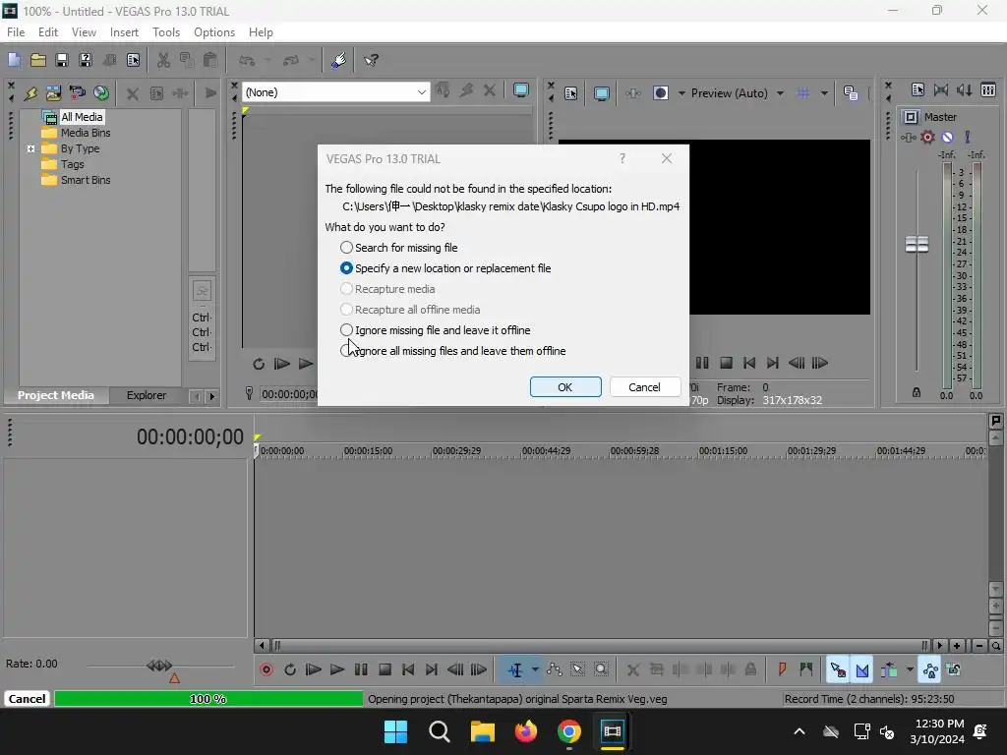1007x755 pixels.
Task: Click the Get Media from Web globe icon
Action: tap(101, 93)
